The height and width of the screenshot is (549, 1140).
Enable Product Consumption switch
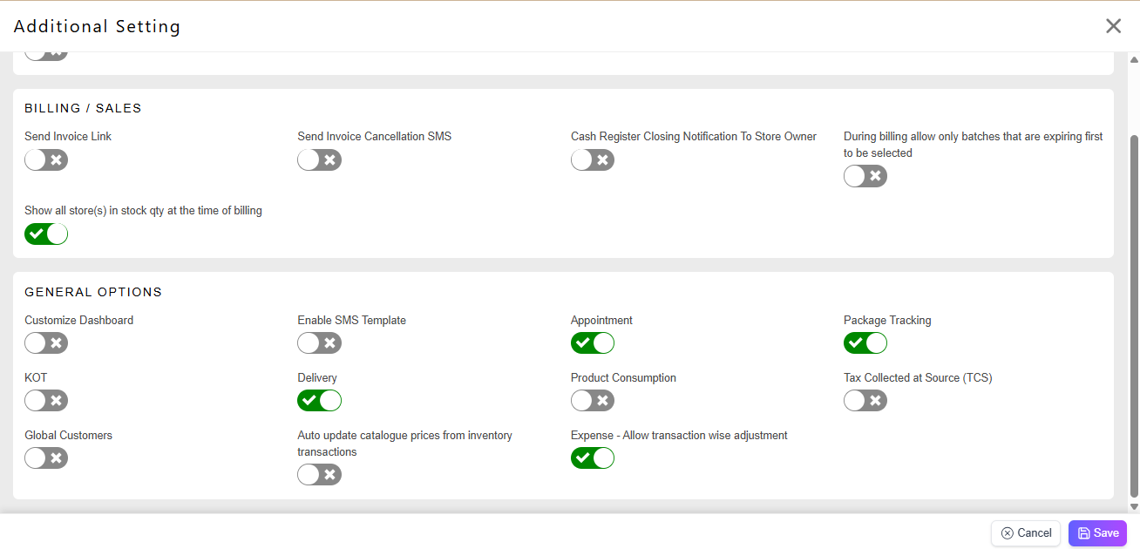coord(593,401)
